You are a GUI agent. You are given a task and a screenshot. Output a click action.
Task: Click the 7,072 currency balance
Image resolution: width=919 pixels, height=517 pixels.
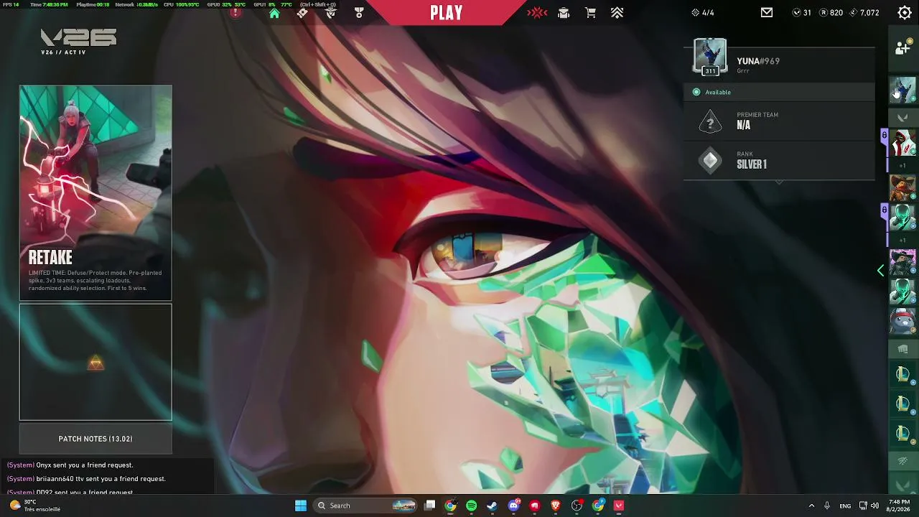click(864, 13)
